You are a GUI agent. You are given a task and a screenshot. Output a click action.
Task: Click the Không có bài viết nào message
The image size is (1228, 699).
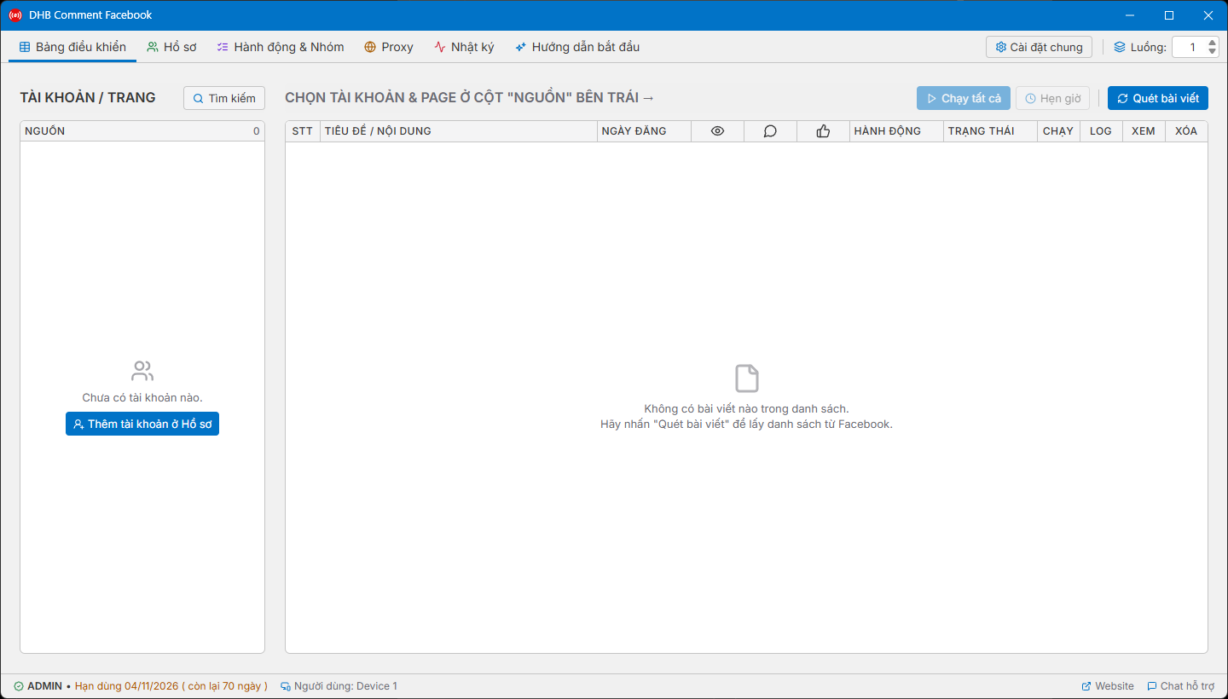pos(747,409)
